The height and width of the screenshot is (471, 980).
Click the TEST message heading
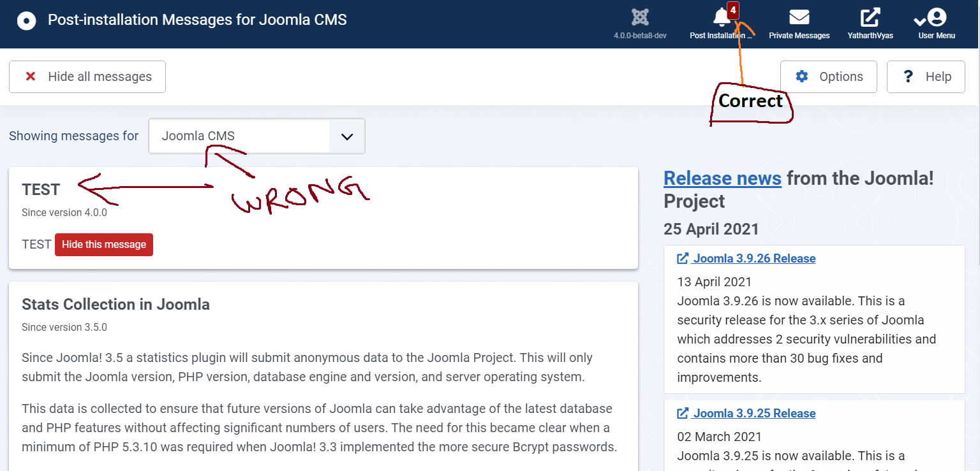41,189
